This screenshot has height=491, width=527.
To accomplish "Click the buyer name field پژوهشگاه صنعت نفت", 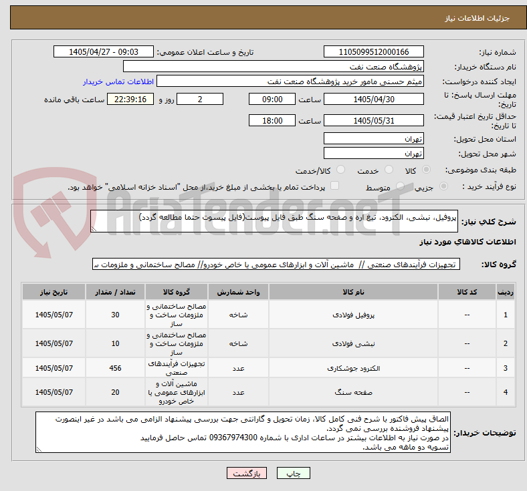I will tap(274, 66).
